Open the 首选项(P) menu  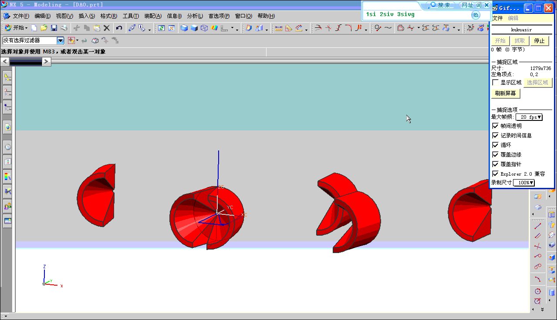(x=219, y=16)
